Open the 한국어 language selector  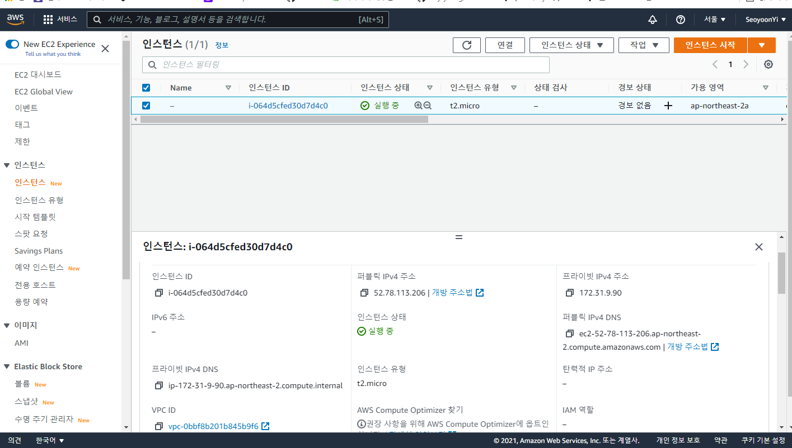click(x=50, y=440)
